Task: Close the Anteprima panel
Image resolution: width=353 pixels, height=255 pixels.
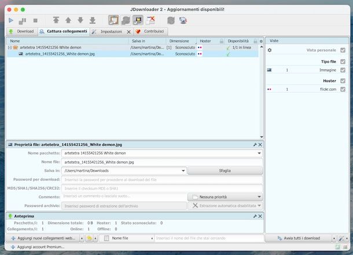Action: (260, 216)
